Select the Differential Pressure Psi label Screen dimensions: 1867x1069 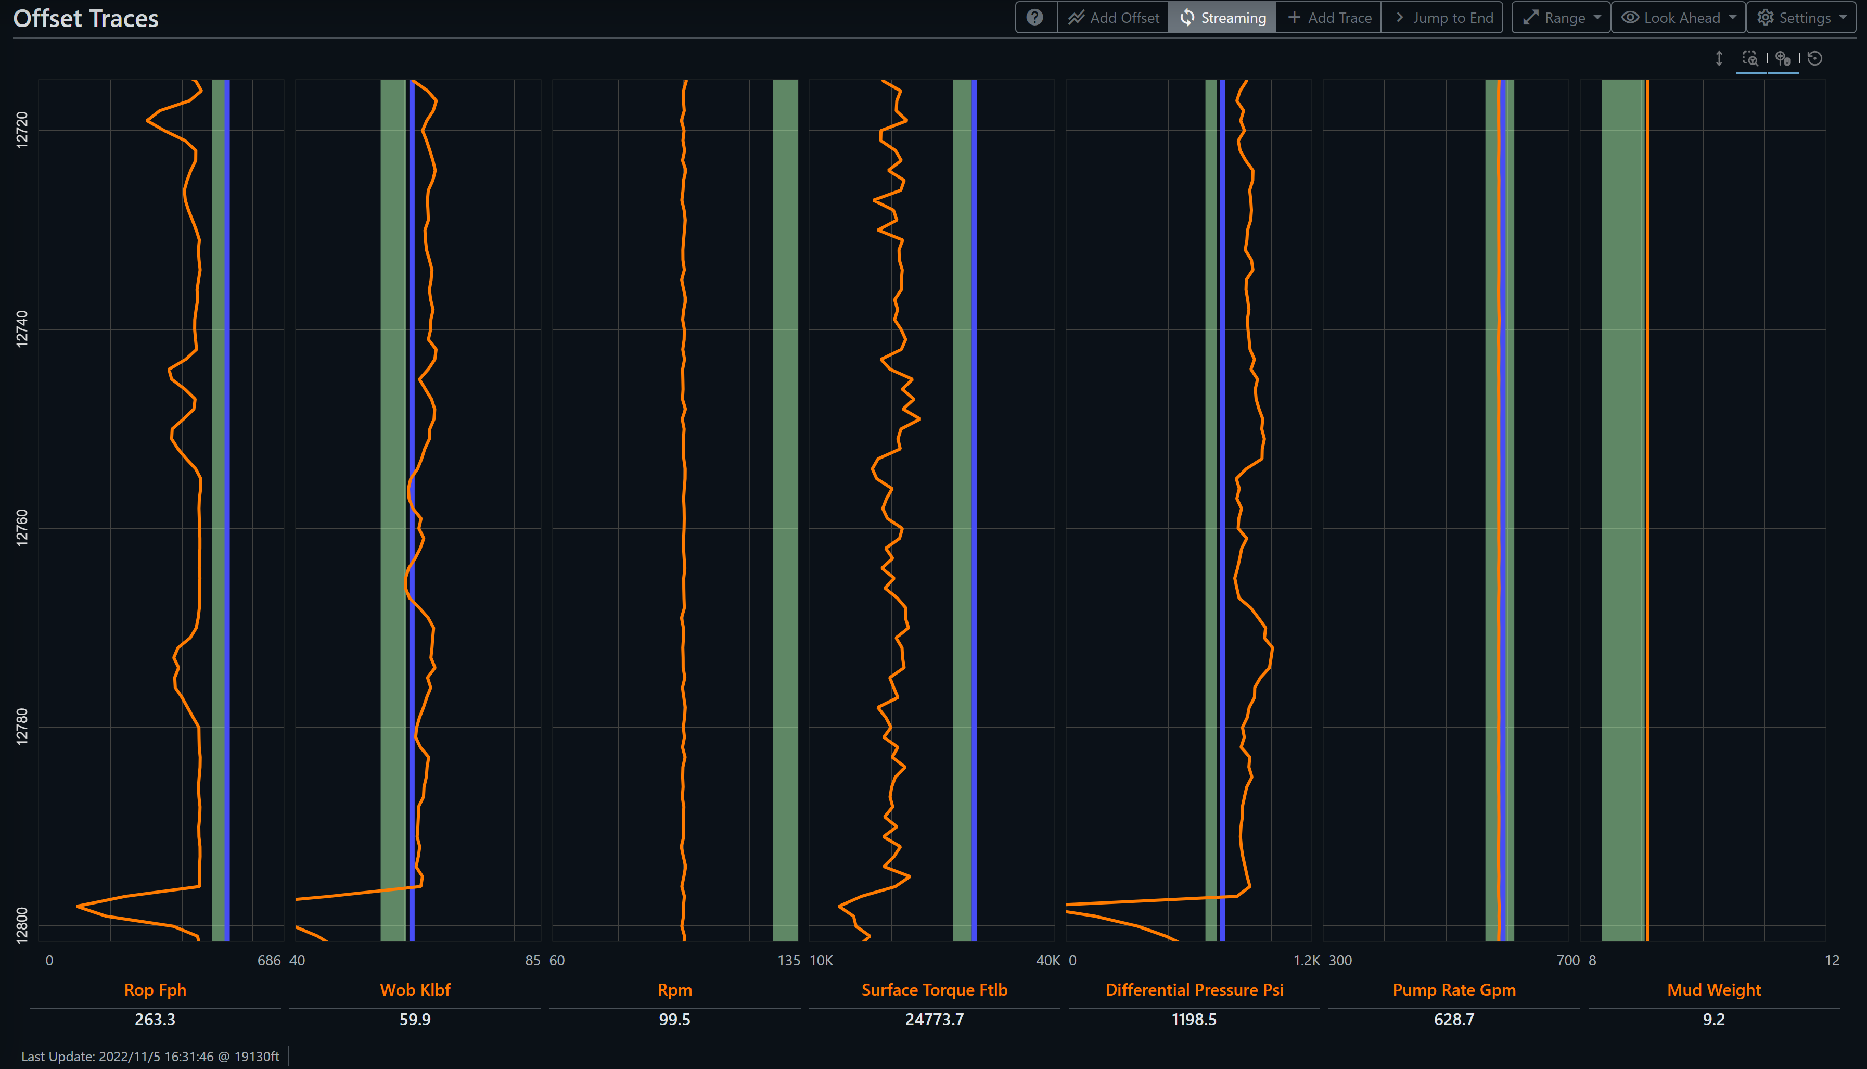click(1194, 990)
